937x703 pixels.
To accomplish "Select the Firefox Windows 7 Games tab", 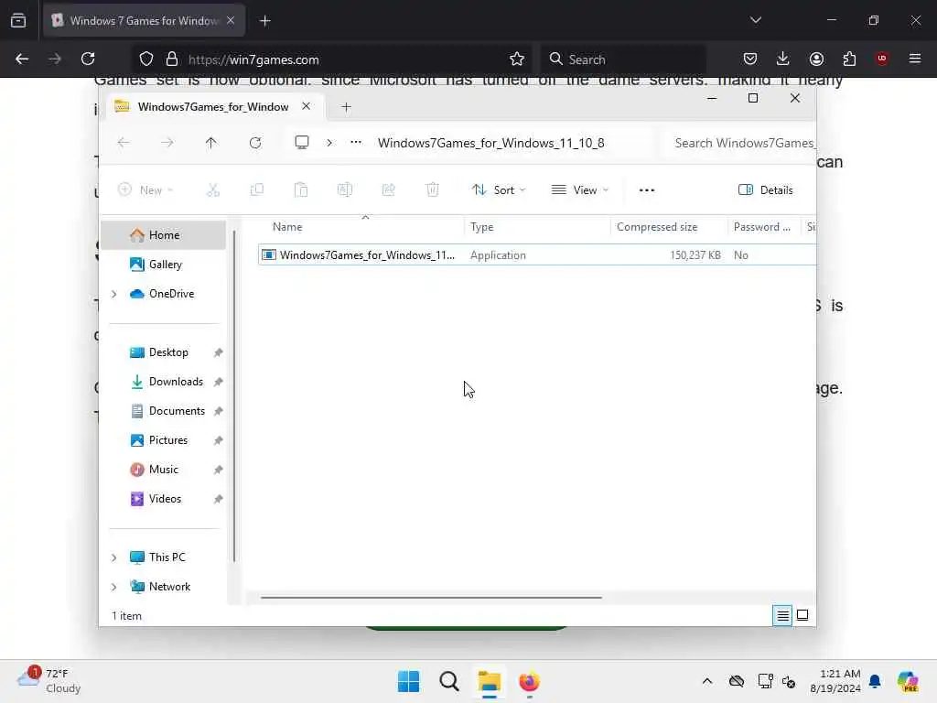I will [144, 21].
